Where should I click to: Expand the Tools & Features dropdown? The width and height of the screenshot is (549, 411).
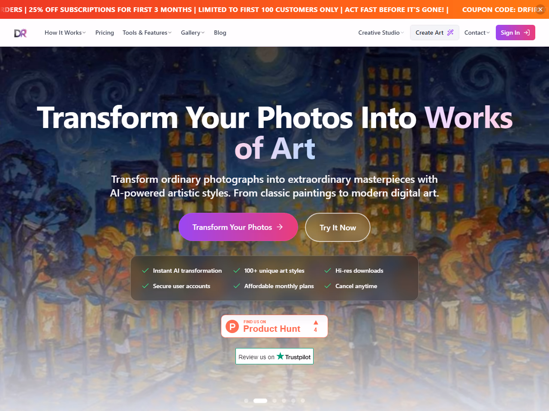pos(147,33)
